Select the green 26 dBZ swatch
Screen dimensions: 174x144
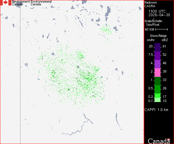(x=157, y=89)
